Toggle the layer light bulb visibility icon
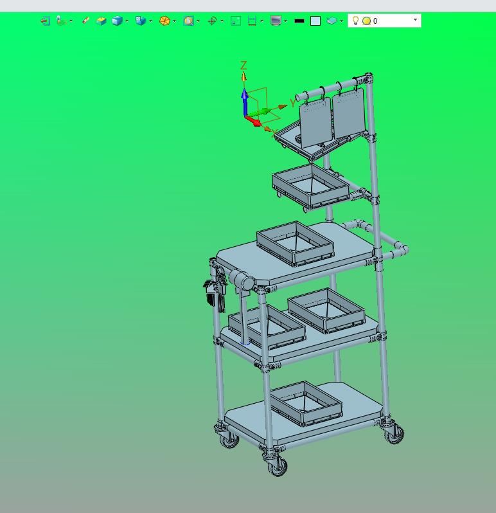The image size is (496, 513). (x=355, y=21)
